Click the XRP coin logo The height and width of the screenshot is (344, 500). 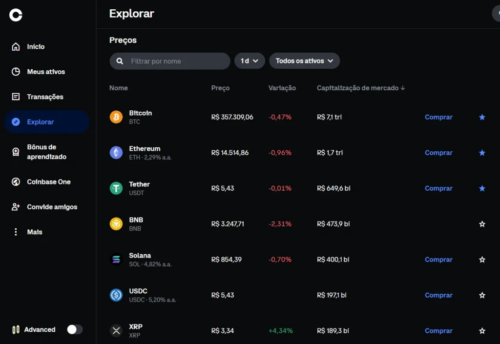[116, 331]
